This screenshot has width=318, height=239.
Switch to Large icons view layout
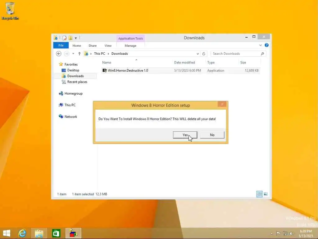coord(266,194)
